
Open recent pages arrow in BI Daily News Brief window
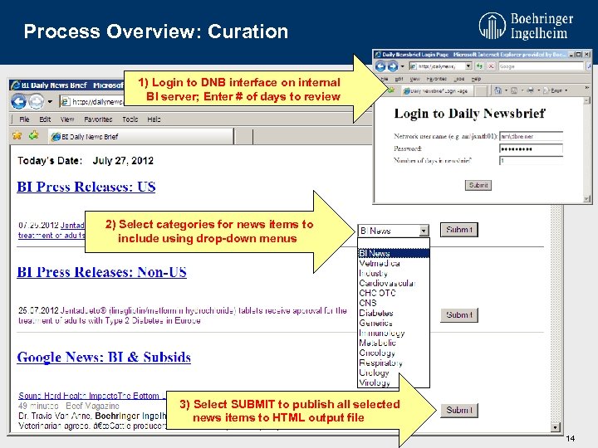tap(50, 102)
